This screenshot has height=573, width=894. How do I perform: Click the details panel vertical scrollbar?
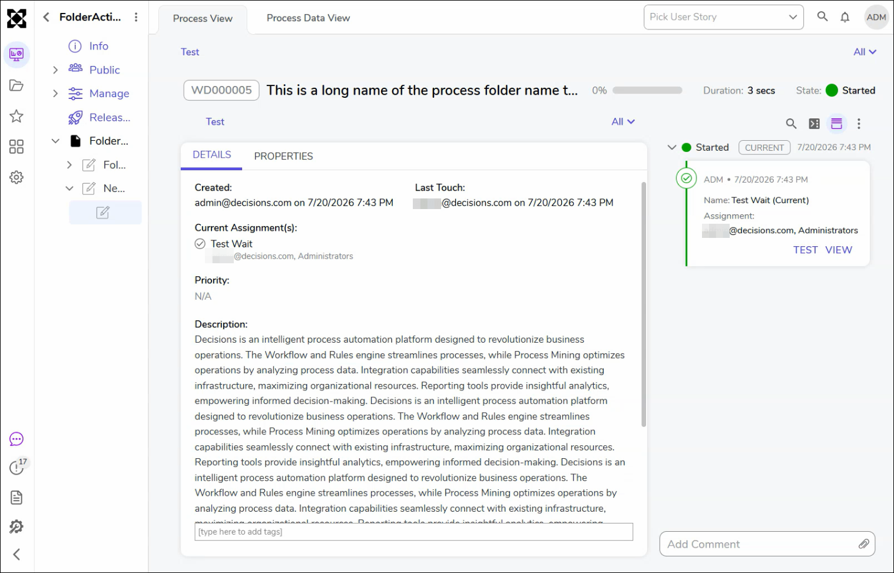pos(644,304)
